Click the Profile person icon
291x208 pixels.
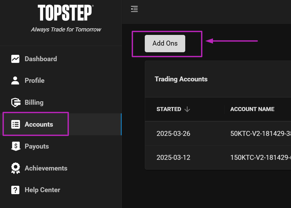click(15, 80)
